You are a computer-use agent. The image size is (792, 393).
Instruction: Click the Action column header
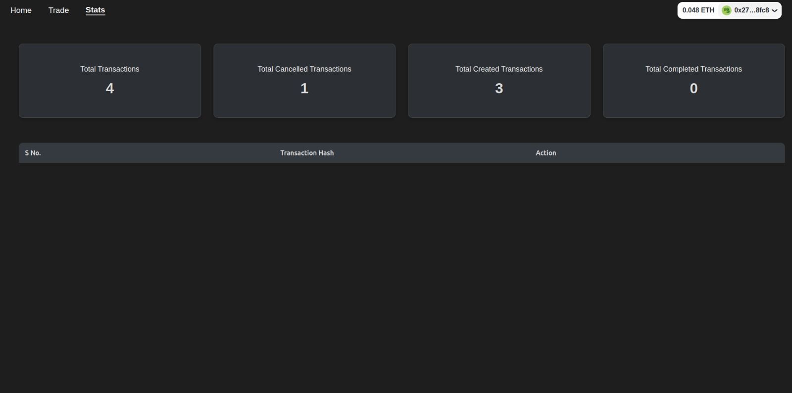[546, 153]
